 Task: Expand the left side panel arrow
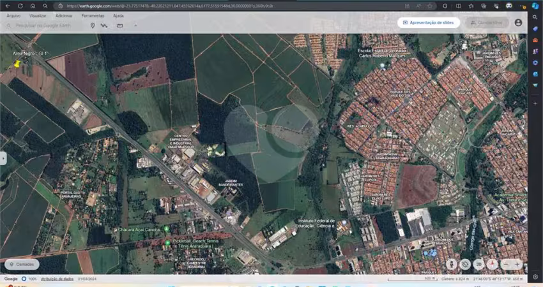pyautogui.click(x=3, y=158)
